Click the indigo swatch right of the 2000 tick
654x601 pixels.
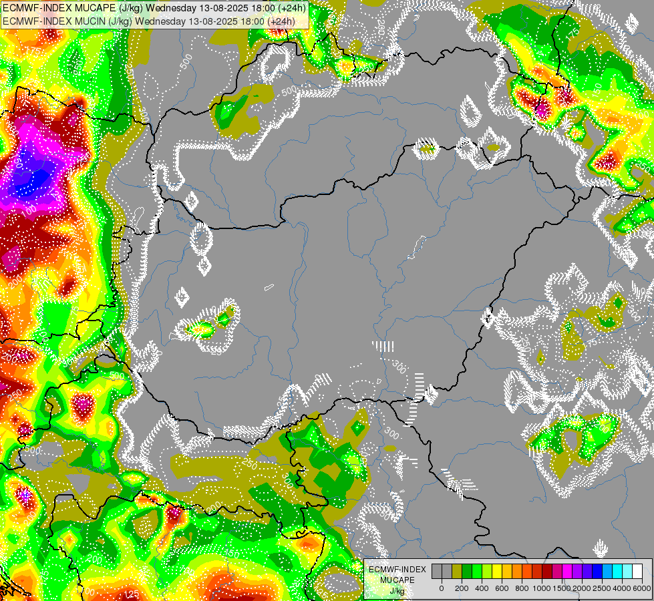[x=588, y=571]
